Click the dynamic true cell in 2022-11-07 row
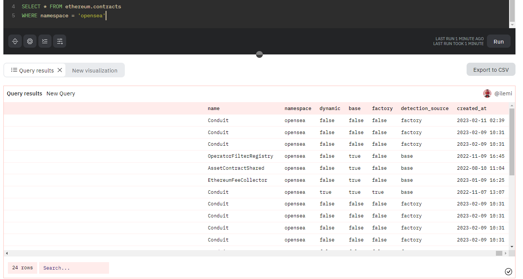Viewport: 523px width, 279px height. (325, 192)
